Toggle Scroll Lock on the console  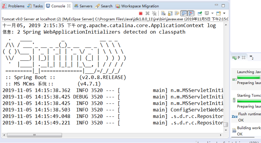click(170, 13)
